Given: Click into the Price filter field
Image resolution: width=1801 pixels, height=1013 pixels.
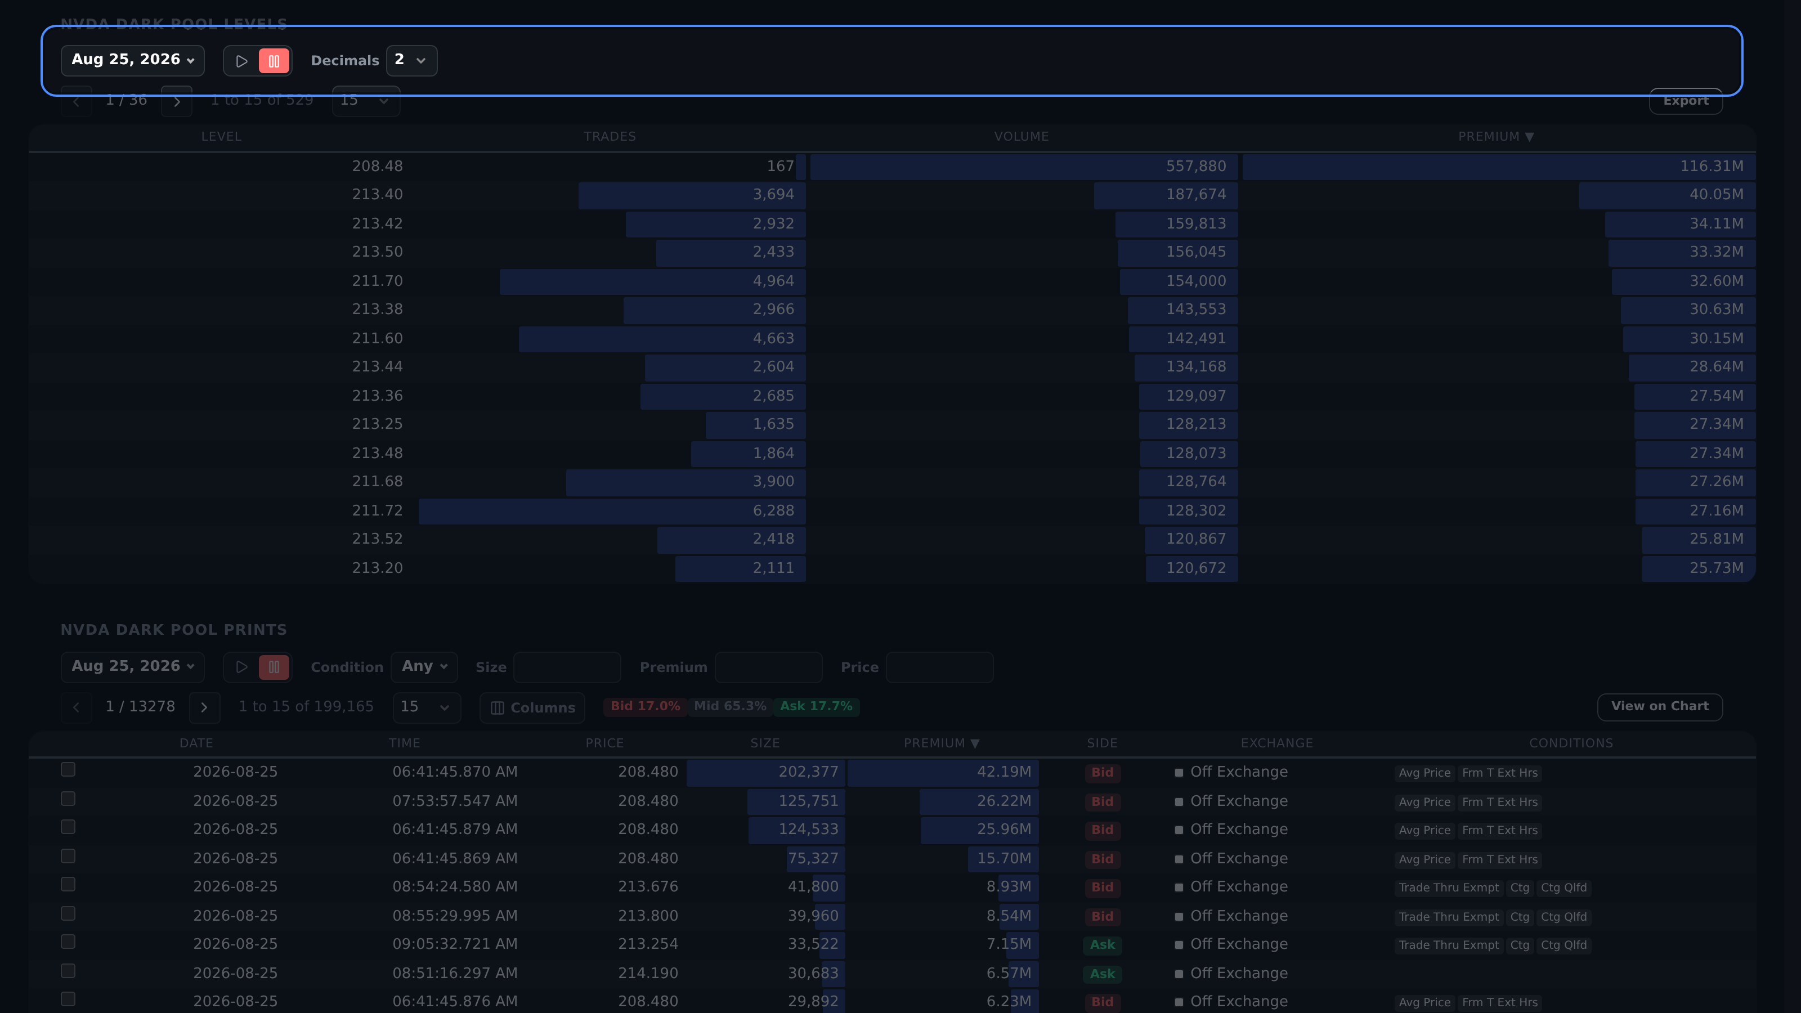Looking at the screenshot, I should (x=940, y=667).
